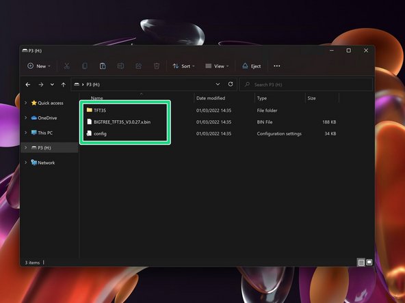
Task: Go forward with the right arrow
Action: (41, 85)
